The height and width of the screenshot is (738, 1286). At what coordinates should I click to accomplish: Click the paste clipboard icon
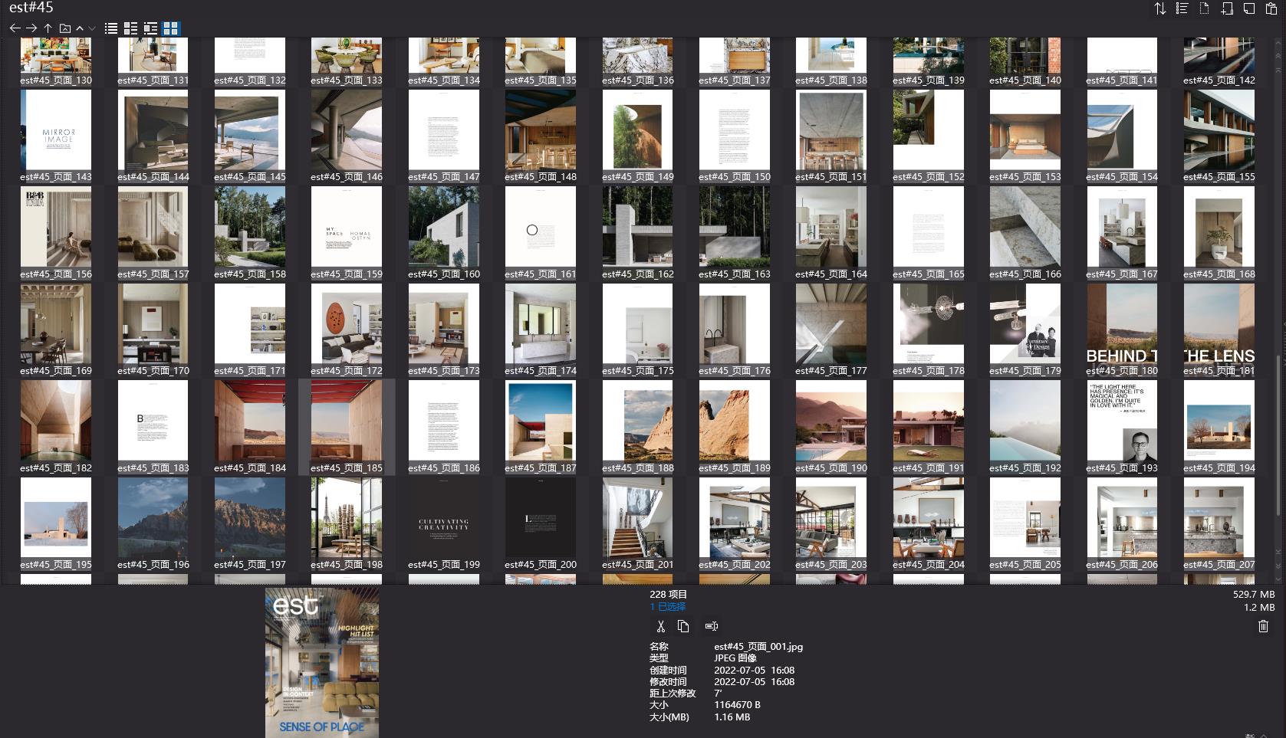tap(1271, 8)
